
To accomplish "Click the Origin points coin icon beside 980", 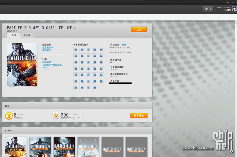I will coord(229,10).
